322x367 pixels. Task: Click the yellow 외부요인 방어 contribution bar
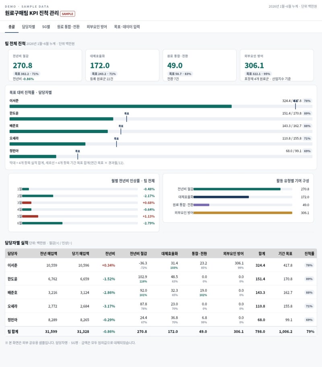[243, 213]
